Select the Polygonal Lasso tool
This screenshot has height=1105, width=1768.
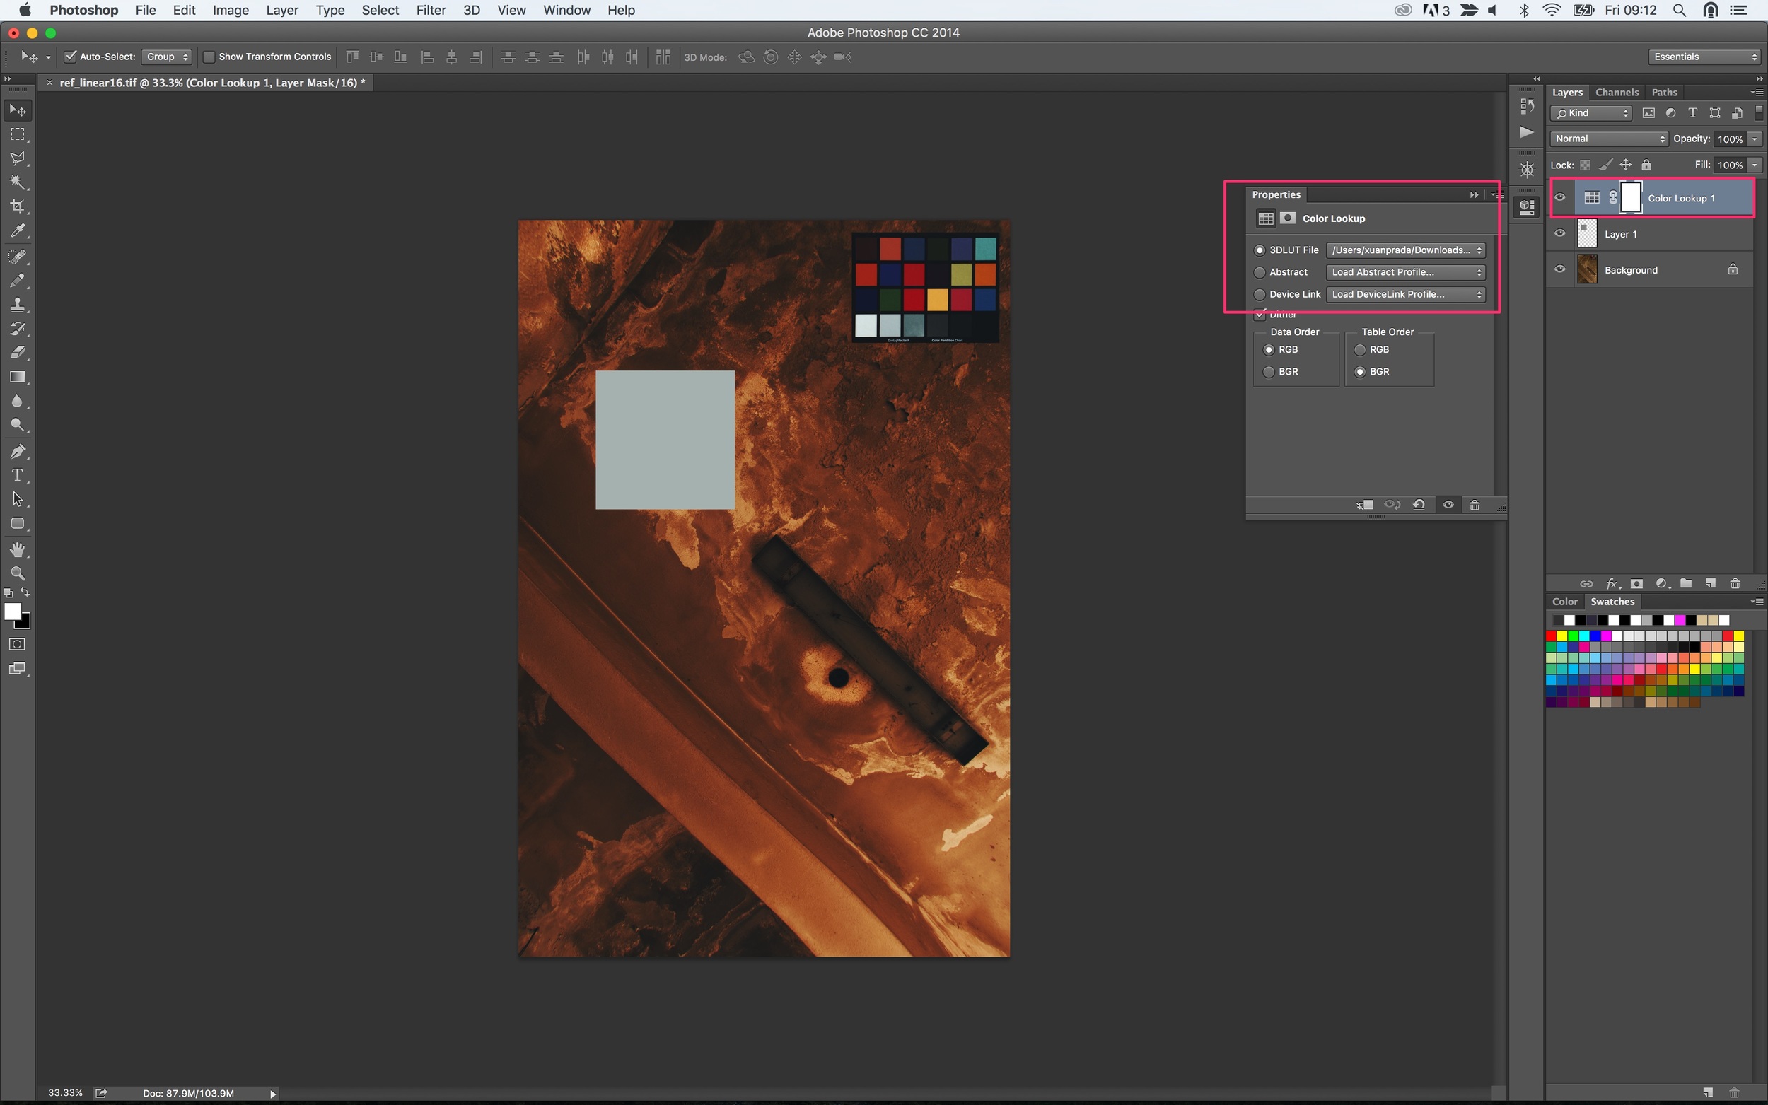(x=18, y=158)
